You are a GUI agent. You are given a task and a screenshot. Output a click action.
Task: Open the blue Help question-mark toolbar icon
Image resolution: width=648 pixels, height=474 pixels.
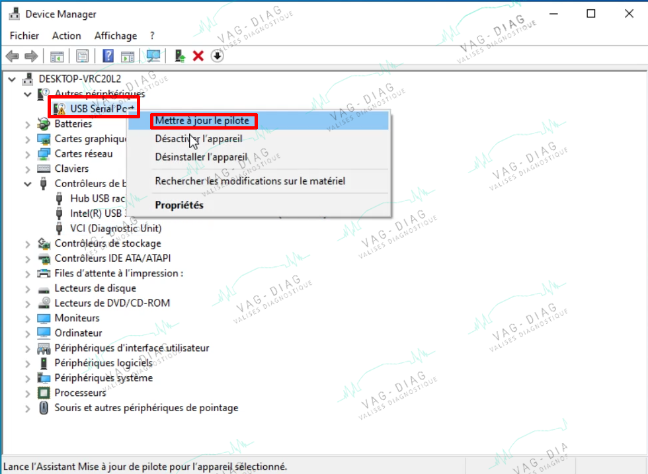108,56
